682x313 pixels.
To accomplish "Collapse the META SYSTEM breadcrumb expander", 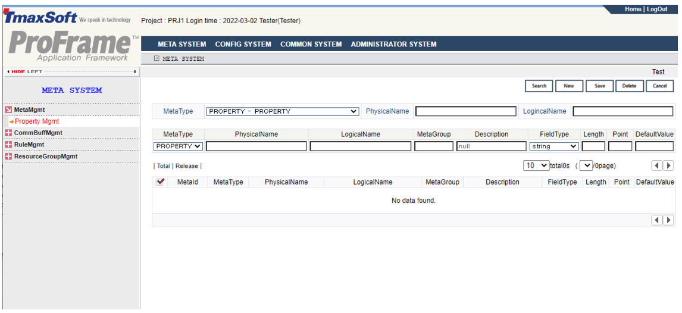I will point(157,59).
